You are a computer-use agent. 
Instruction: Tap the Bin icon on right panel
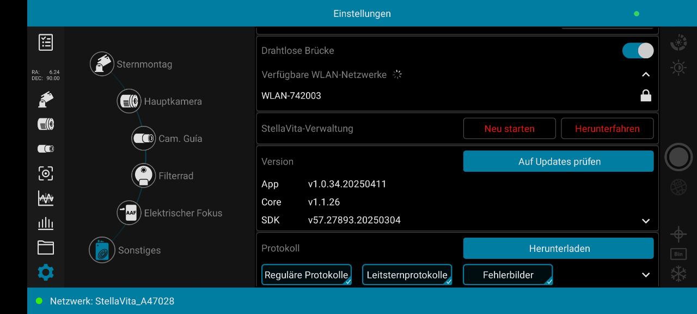coord(678,255)
